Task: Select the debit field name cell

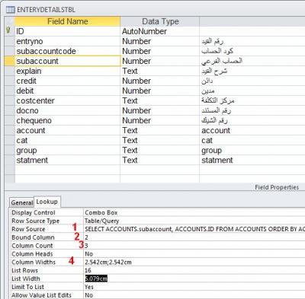Action: (x=67, y=91)
